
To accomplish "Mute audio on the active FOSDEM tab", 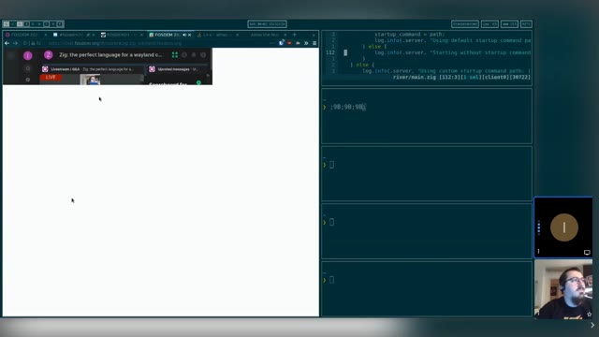I will 184,35.
